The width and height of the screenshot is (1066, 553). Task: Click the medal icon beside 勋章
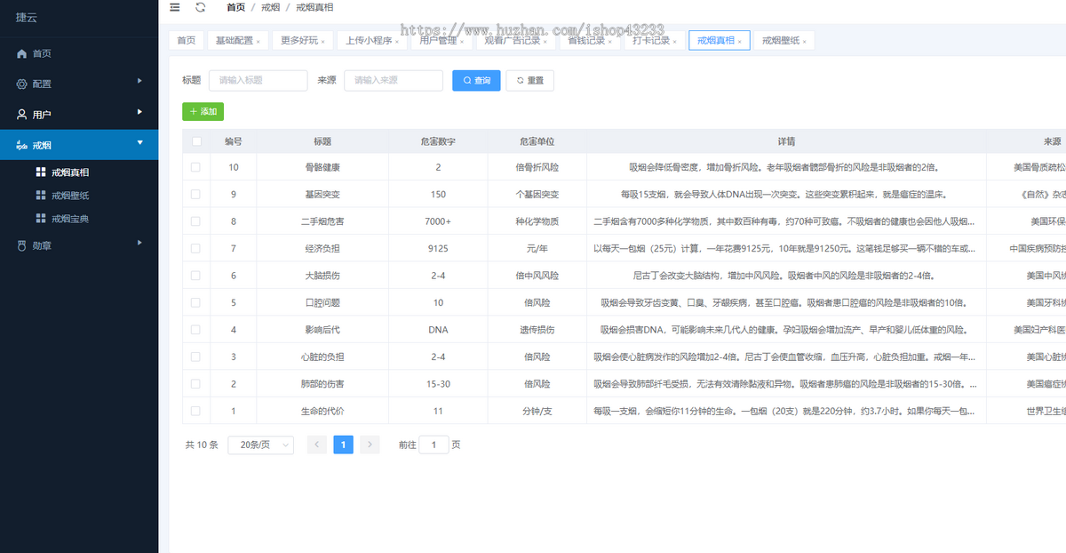tap(22, 244)
